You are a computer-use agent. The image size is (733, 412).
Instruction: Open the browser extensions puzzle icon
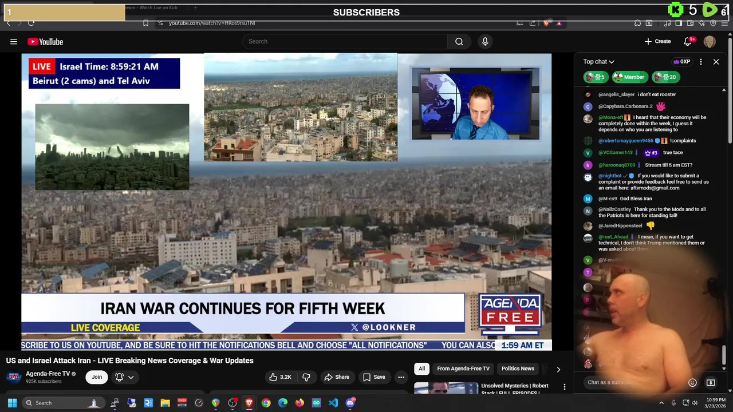[637, 23]
